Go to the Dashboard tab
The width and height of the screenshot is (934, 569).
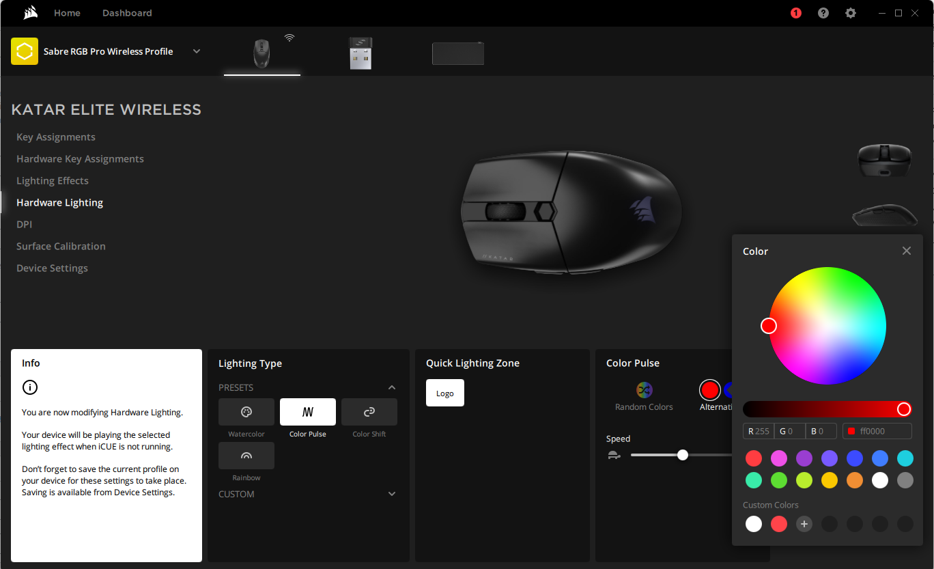(127, 13)
